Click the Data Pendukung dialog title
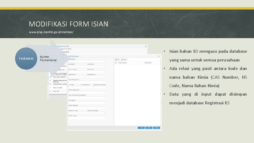The height and width of the screenshot is (143, 254). (x=73, y=56)
